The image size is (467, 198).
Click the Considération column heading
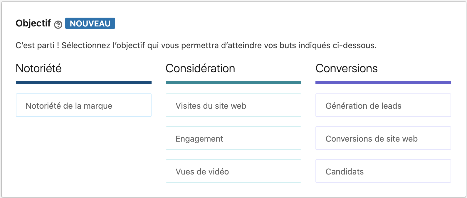click(200, 68)
